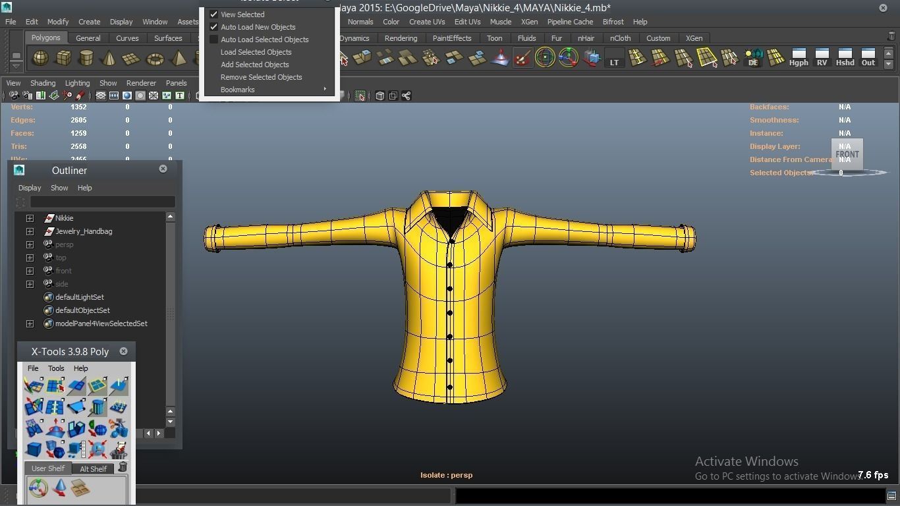Click the cone icon in User Shelf
The height and width of the screenshot is (506, 900).
click(x=60, y=488)
